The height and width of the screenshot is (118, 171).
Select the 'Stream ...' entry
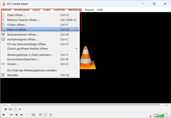[x=40, y=64]
